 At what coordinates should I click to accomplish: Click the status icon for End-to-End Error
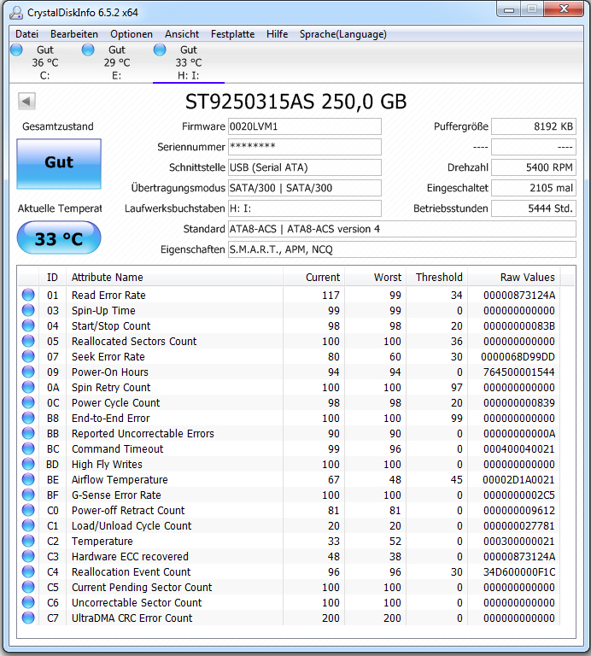pos(28,418)
